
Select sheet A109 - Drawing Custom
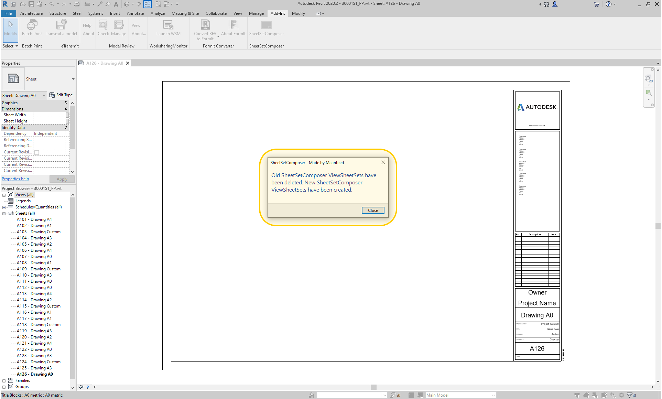[x=39, y=269]
